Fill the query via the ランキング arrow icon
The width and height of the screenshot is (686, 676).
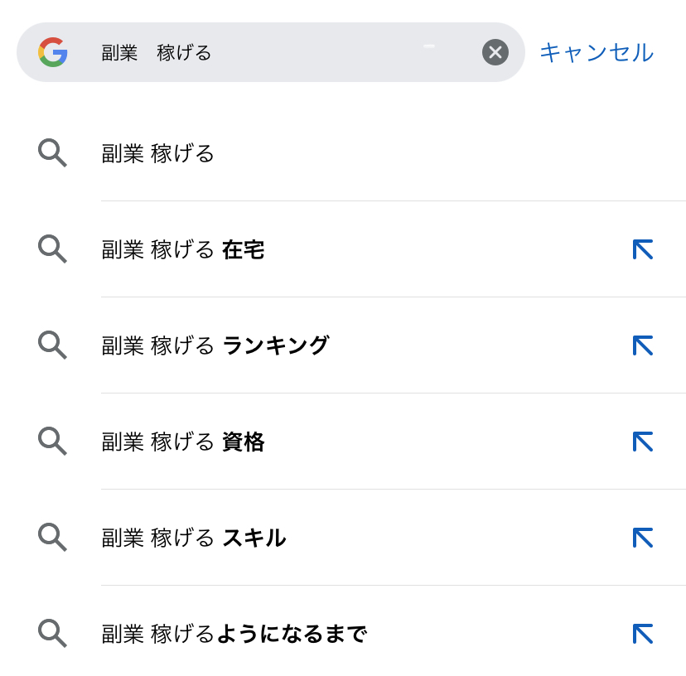point(643,345)
